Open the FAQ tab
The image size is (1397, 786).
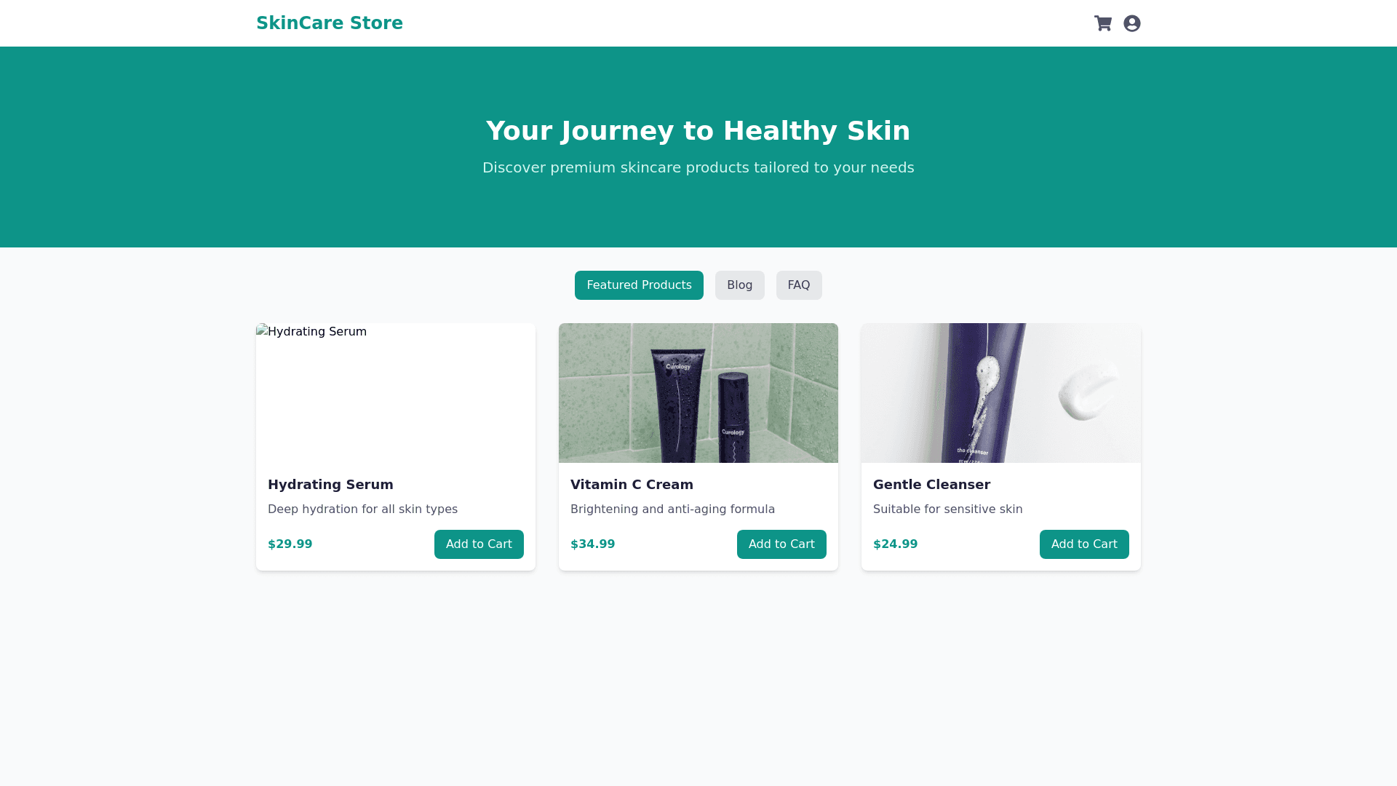(x=798, y=285)
